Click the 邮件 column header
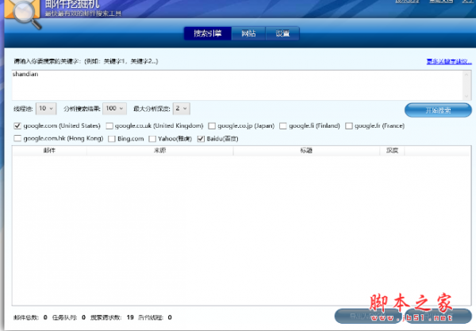This screenshot has width=476, height=331. click(x=49, y=149)
